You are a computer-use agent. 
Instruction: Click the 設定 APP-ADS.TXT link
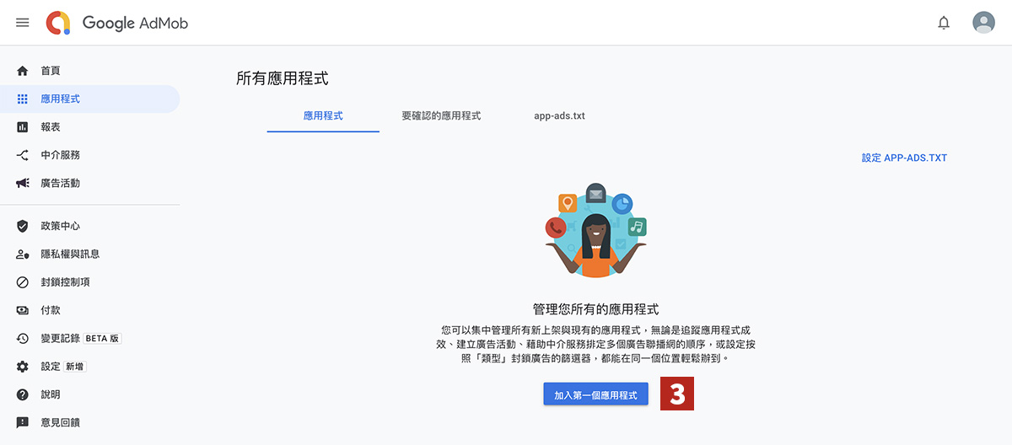pyautogui.click(x=904, y=158)
